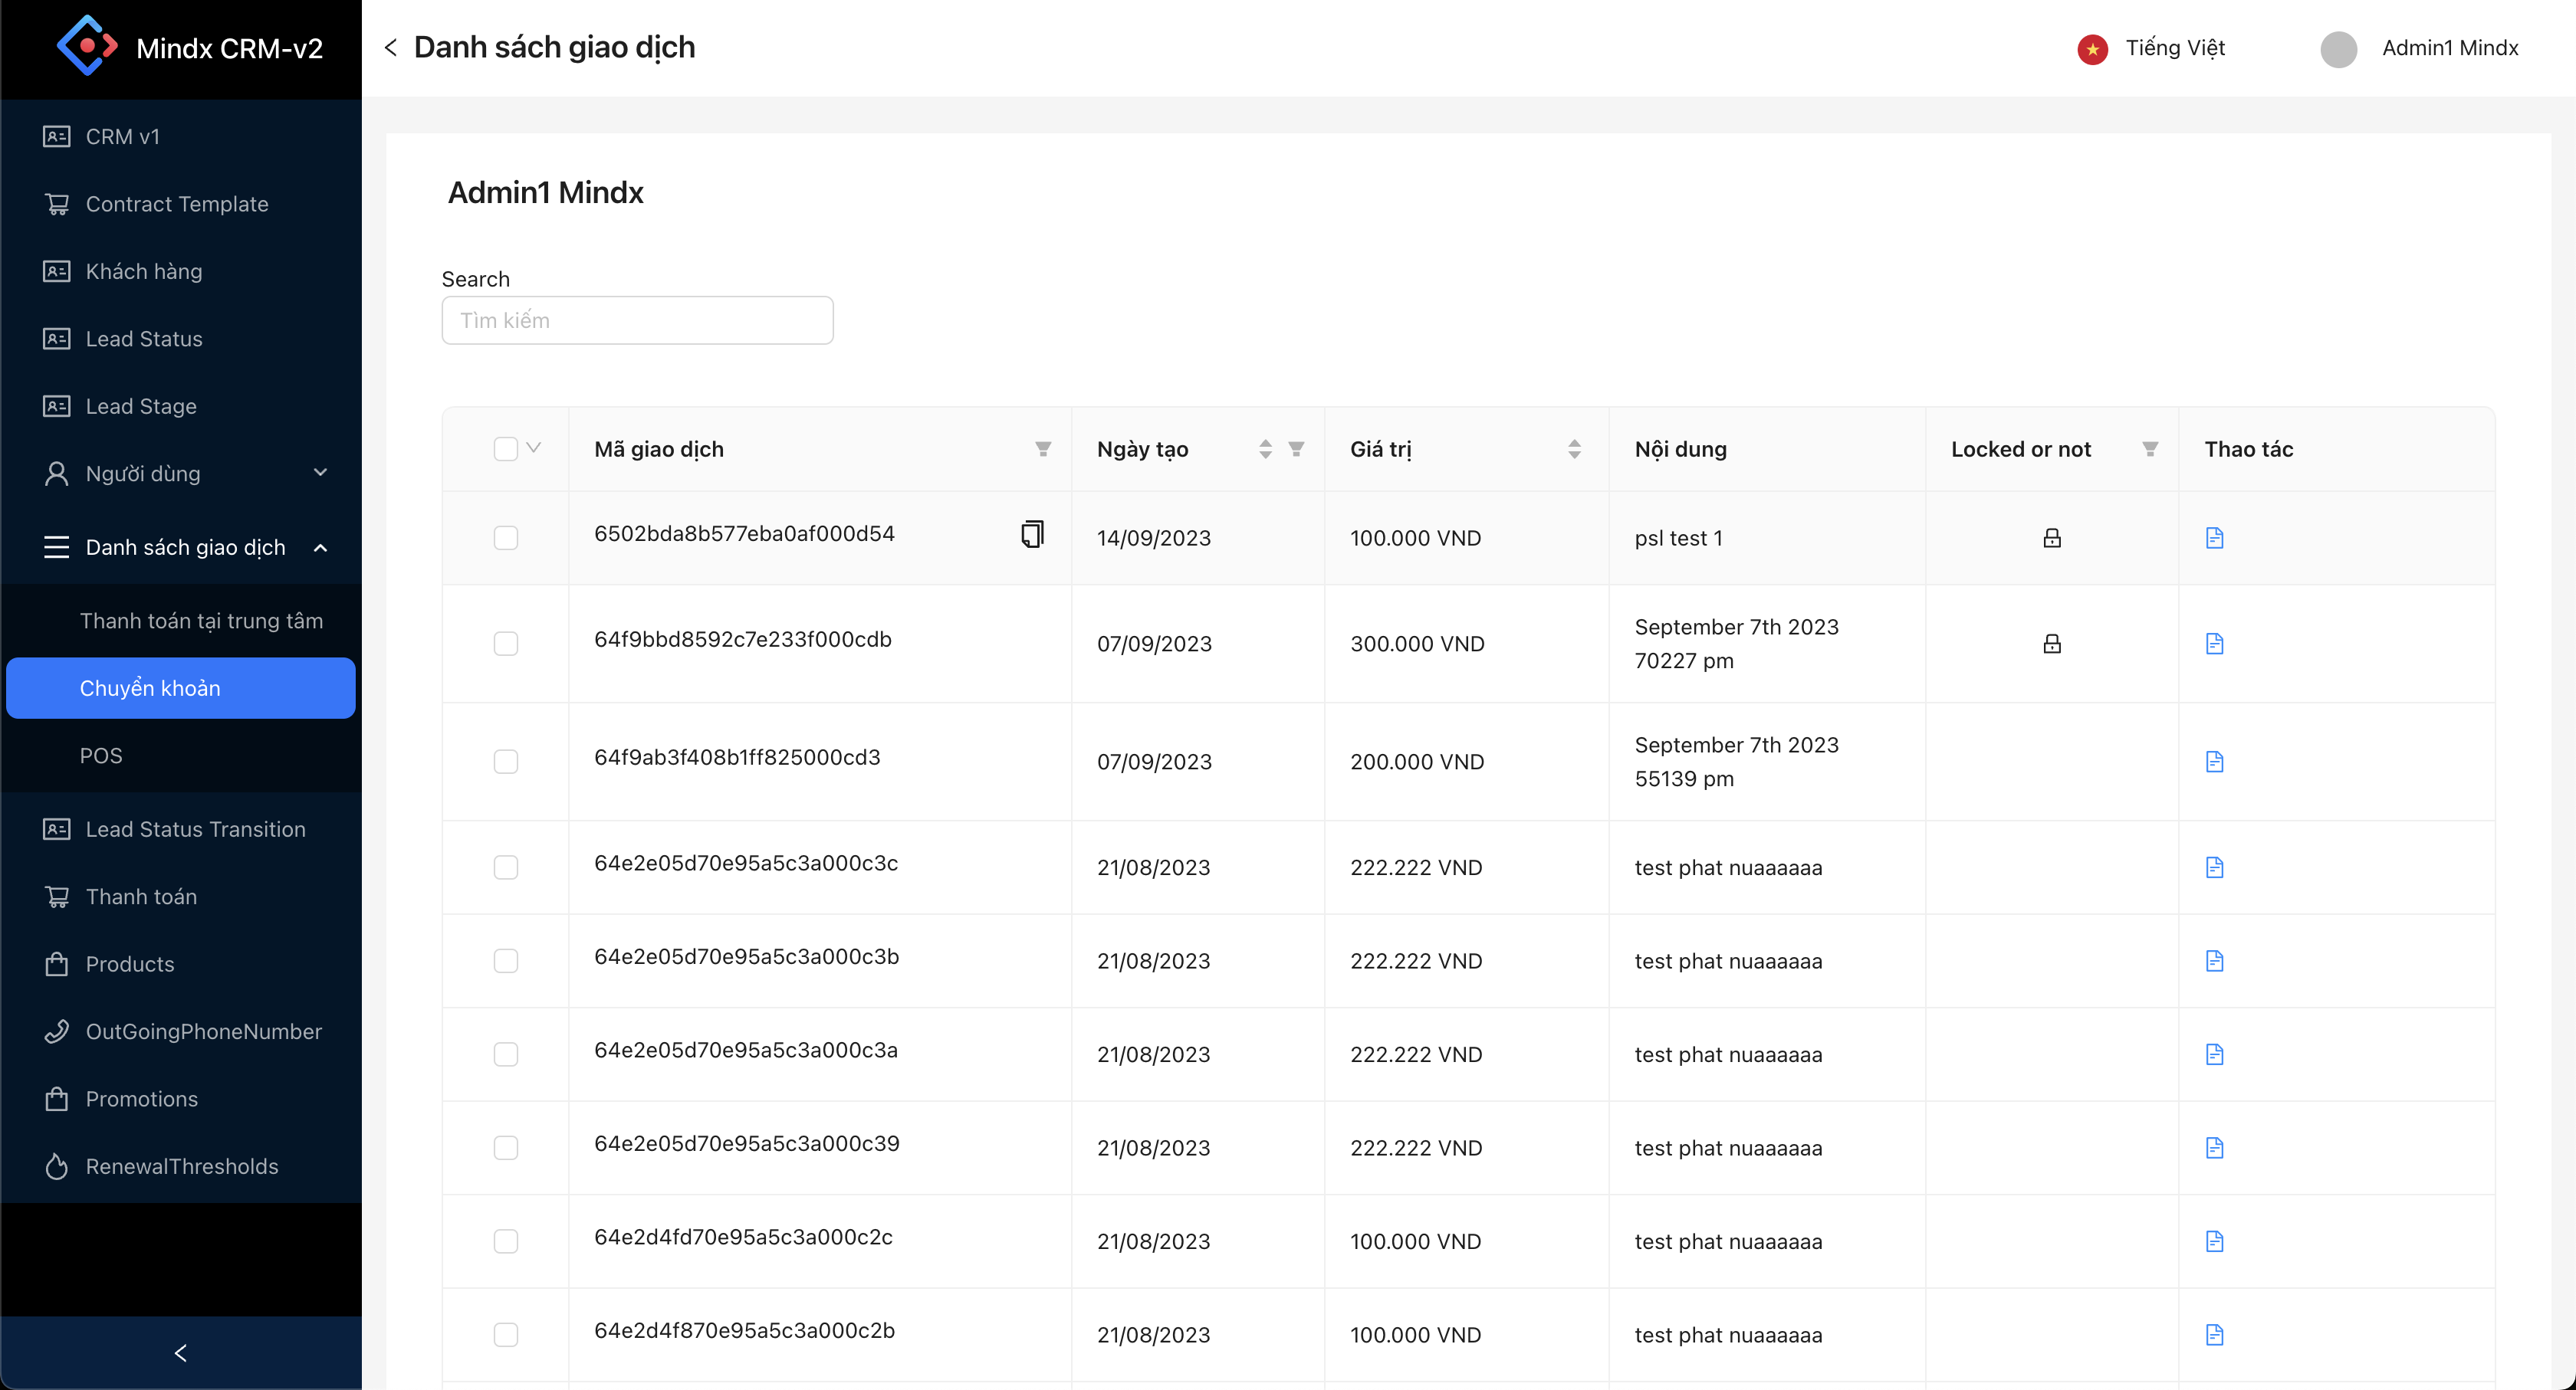Filter the Mã giao dịch column
The width and height of the screenshot is (2576, 1390).
pyautogui.click(x=1042, y=449)
